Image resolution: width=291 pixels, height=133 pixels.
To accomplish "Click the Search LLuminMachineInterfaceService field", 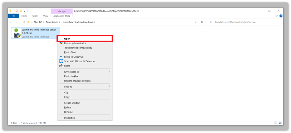I will coord(245,22).
